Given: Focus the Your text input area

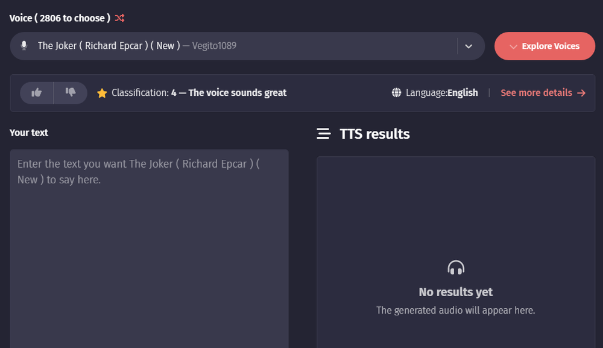Looking at the screenshot, I should click(149, 253).
